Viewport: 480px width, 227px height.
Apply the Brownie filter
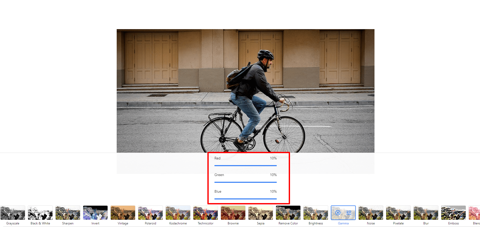pyautogui.click(x=233, y=213)
